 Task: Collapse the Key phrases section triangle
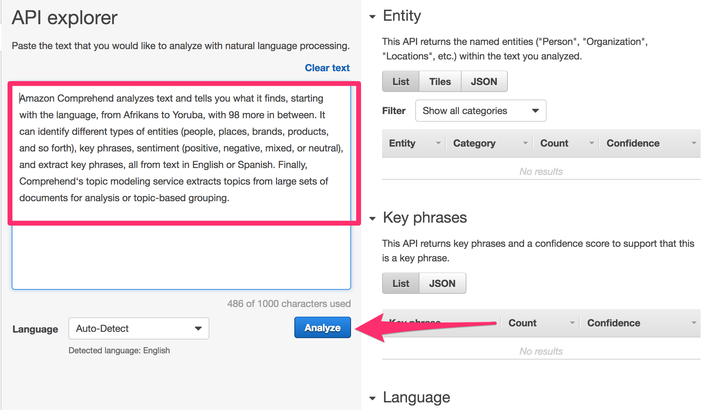pyautogui.click(x=372, y=218)
